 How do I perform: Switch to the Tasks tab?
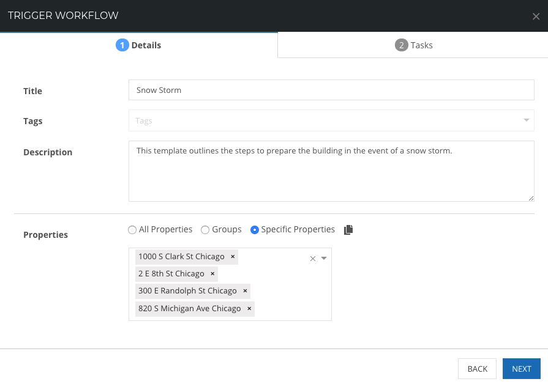413,45
